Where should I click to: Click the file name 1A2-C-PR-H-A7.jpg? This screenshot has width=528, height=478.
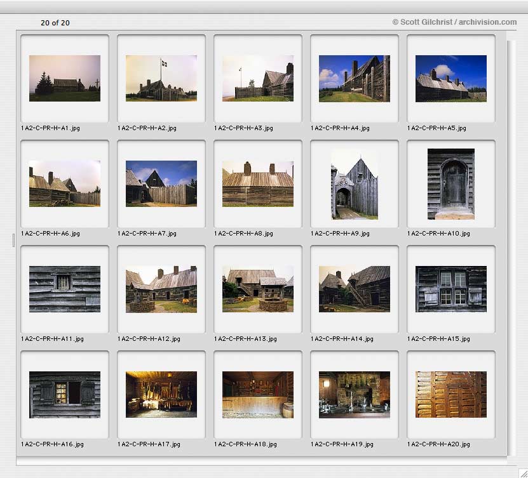pyautogui.click(x=147, y=234)
